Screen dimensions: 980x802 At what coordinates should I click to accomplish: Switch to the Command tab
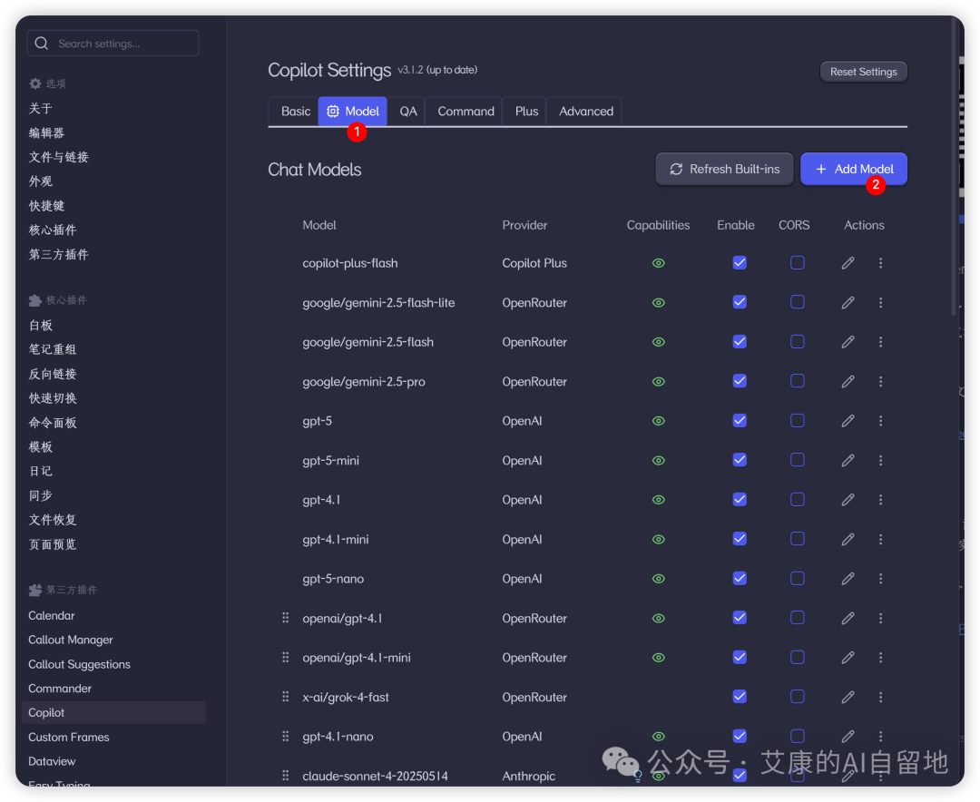coord(465,112)
